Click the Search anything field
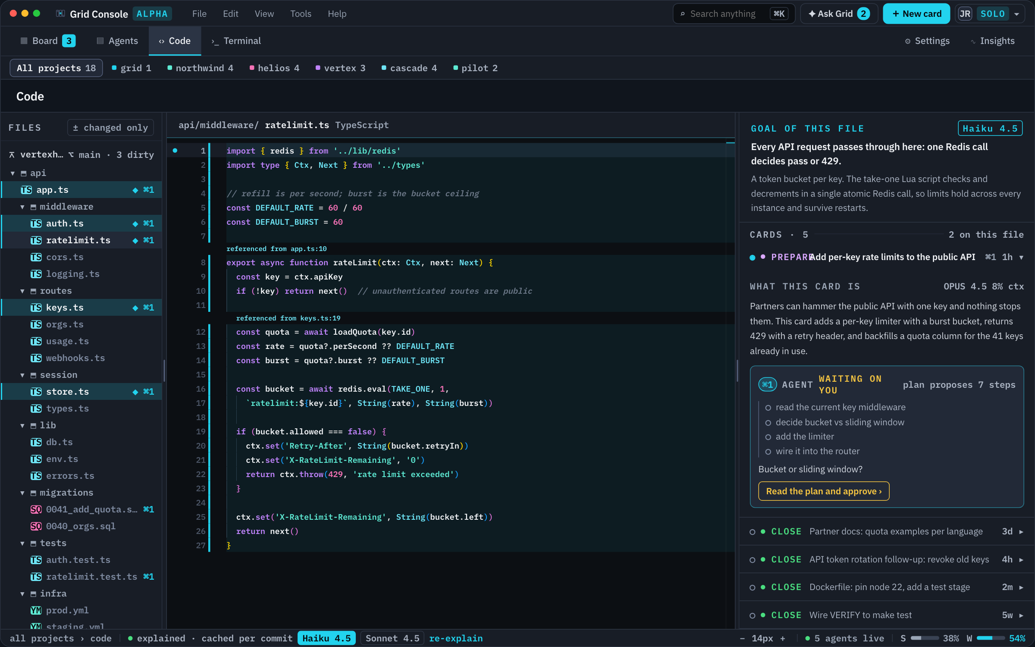 734,14
